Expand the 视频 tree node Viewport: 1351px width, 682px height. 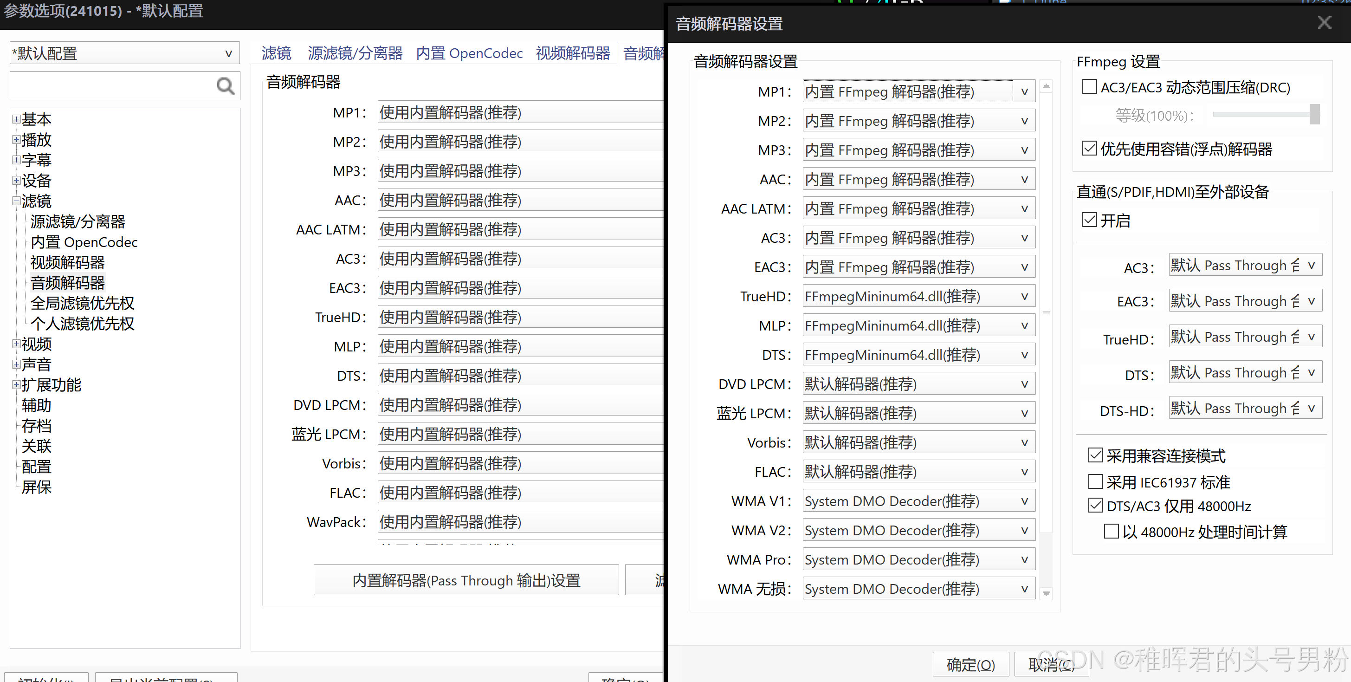click(16, 344)
